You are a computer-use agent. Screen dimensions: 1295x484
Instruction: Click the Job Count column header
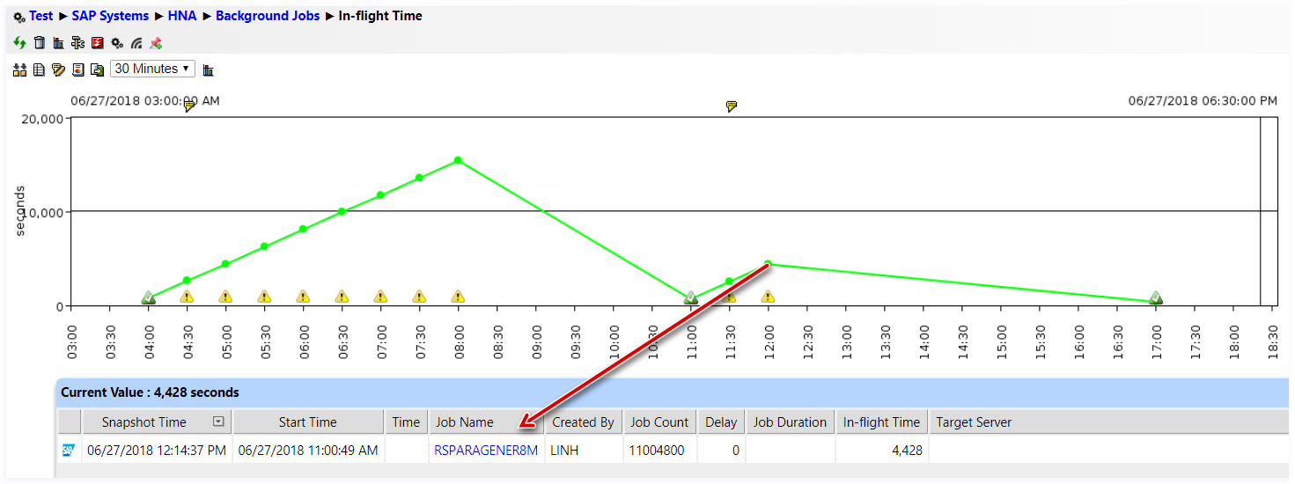point(659,422)
